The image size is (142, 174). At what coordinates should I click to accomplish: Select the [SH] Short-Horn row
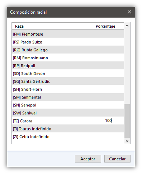68,89
